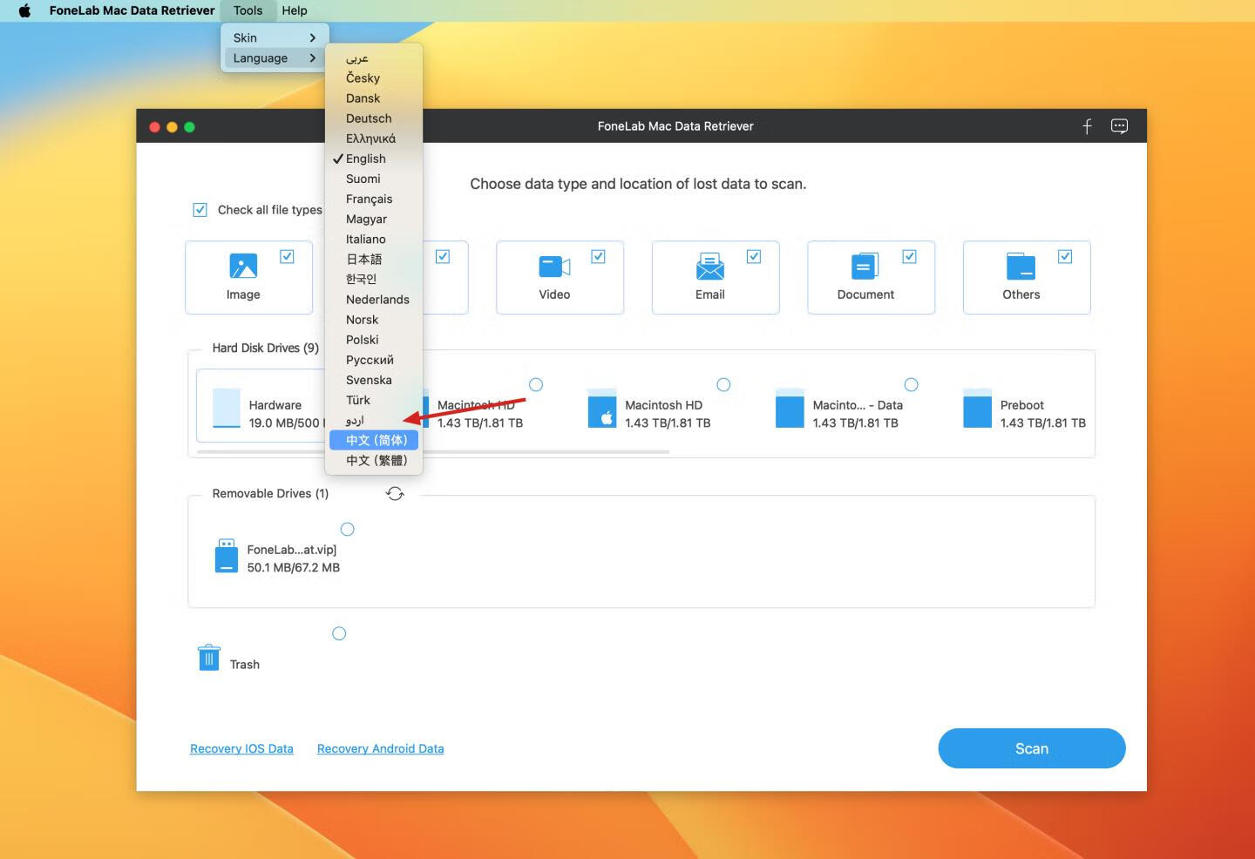Click the Document file type icon
The width and height of the screenshot is (1255, 859).
865,266
